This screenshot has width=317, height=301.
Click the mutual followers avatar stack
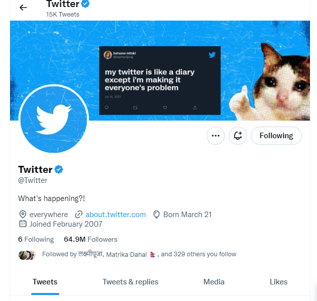point(27,255)
